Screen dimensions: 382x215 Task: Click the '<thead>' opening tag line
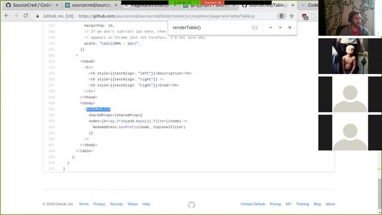pos(88,62)
